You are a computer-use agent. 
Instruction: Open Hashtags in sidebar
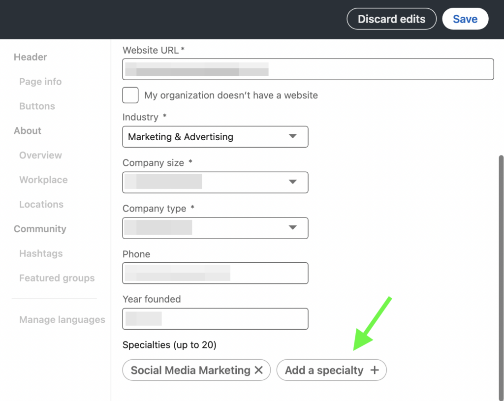coord(41,253)
